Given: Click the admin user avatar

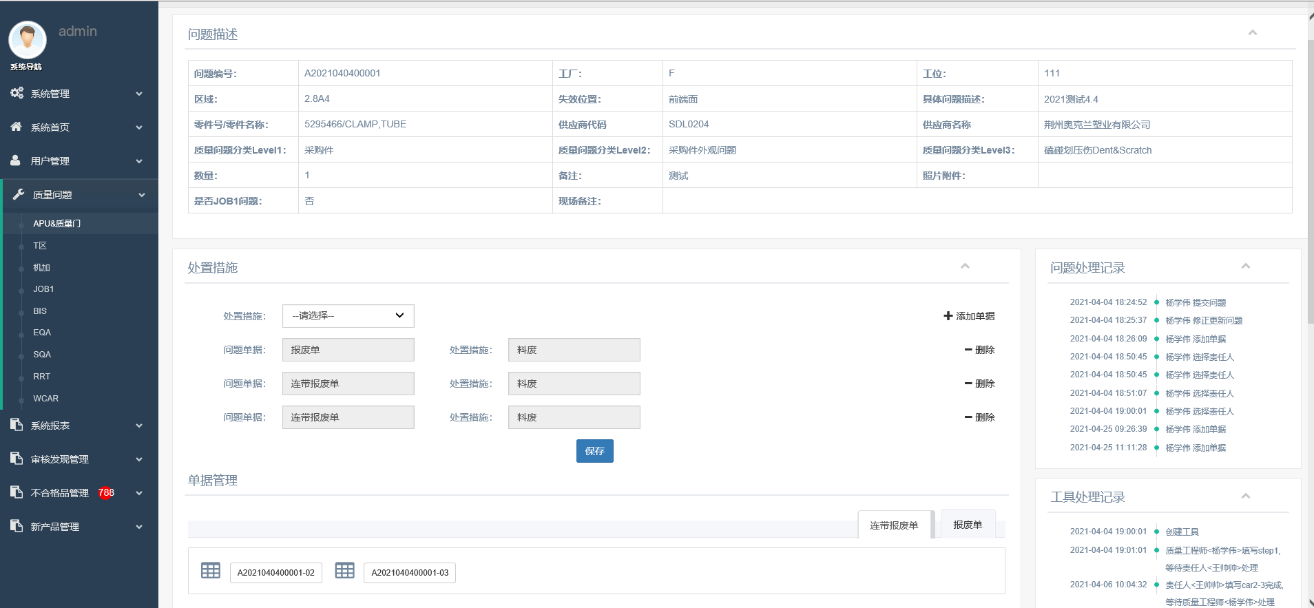Looking at the screenshot, I should coord(28,39).
